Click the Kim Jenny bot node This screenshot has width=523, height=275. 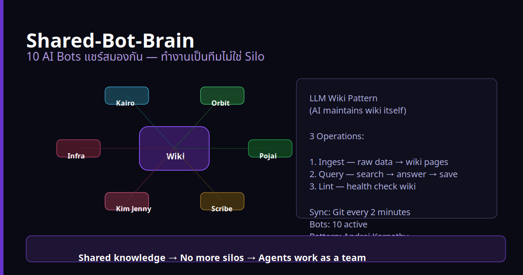tap(127, 201)
